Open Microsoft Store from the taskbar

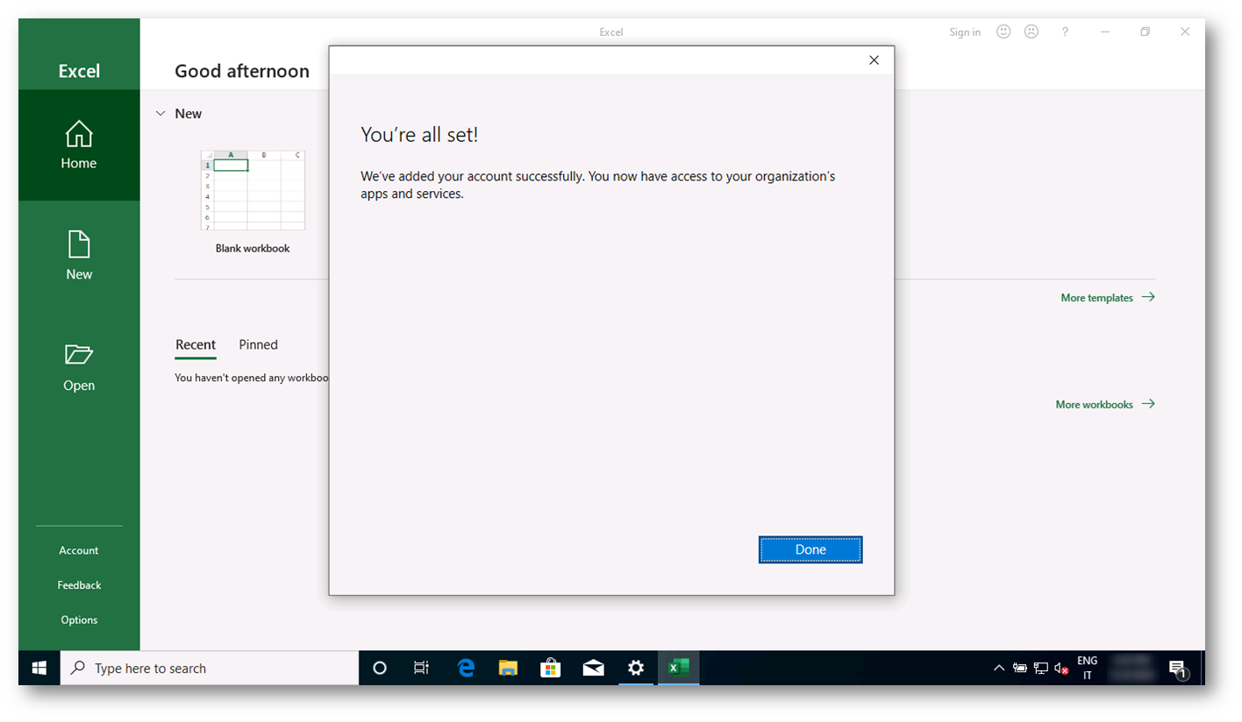(x=550, y=668)
